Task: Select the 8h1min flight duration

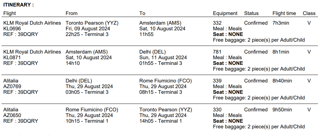Action: pyautogui.click(x=281, y=52)
